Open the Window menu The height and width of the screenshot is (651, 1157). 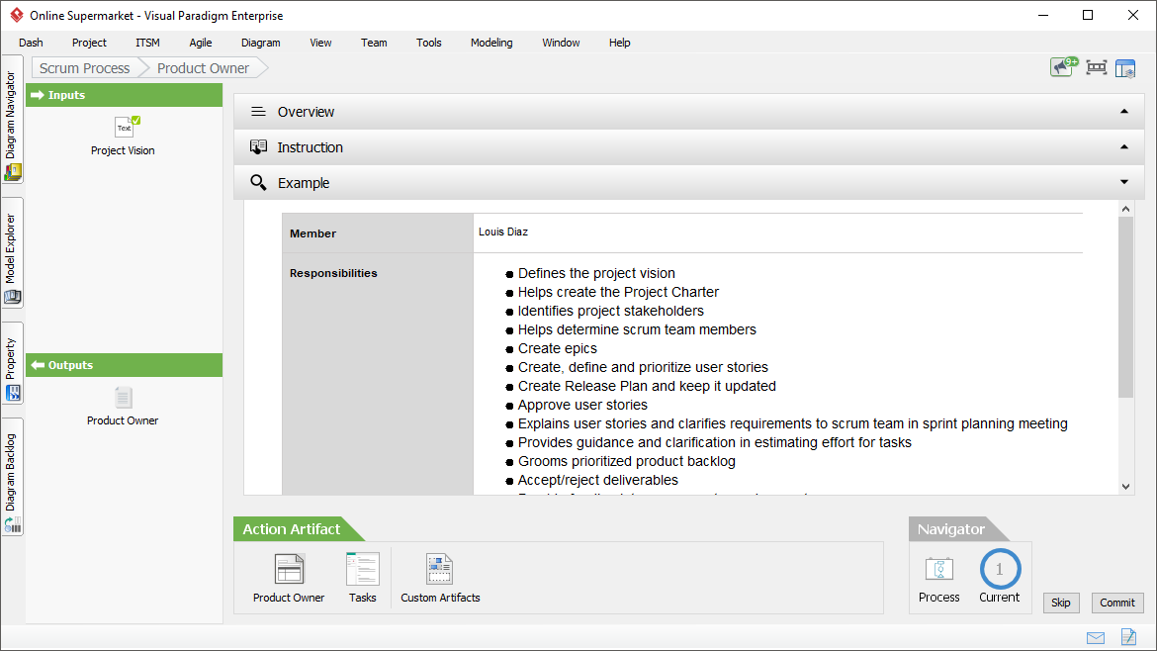point(561,43)
